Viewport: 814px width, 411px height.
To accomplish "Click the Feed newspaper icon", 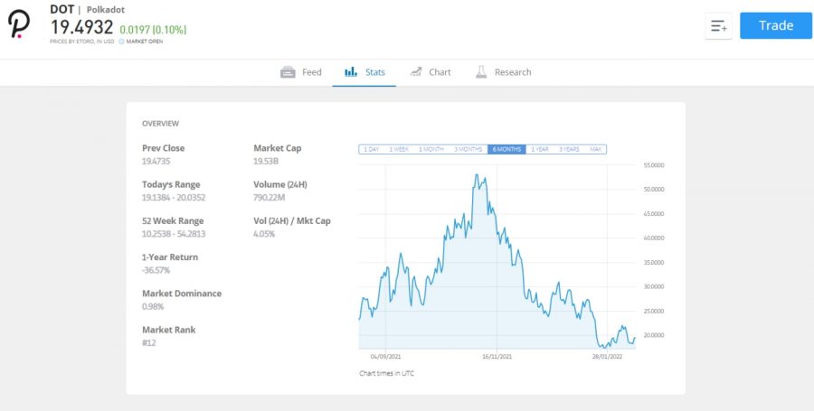I will tap(288, 72).
